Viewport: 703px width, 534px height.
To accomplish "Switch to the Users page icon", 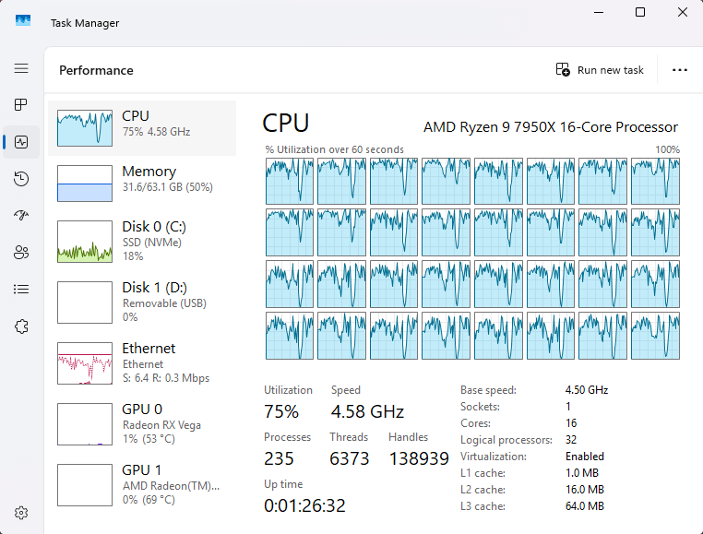I will click(21, 253).
